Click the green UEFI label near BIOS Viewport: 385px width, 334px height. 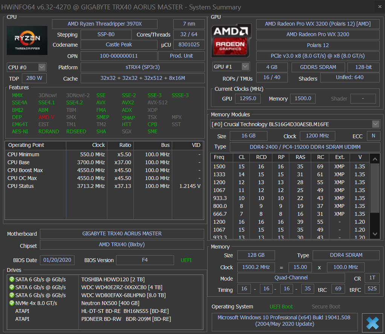pyautogui.click(x=186, y=260)
